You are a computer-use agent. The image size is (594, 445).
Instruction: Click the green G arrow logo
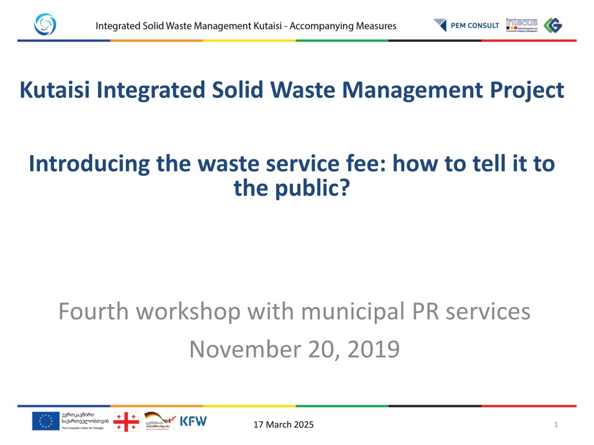[553, 25]
